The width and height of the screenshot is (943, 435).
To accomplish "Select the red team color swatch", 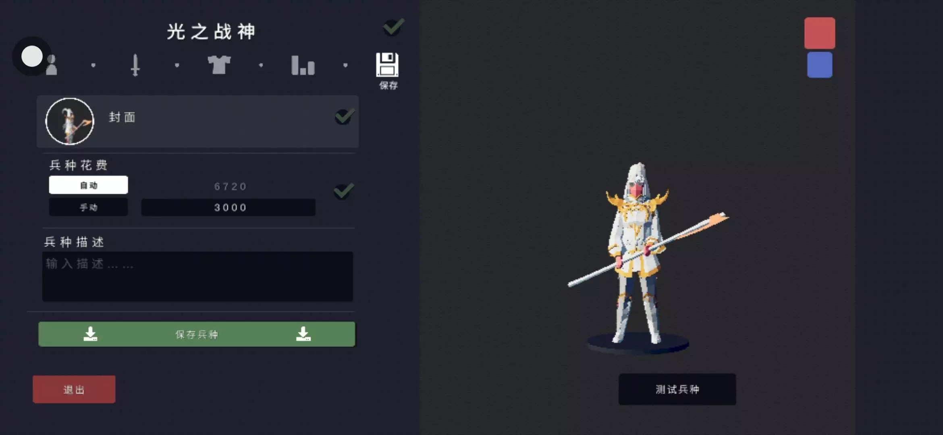I will tap(820, 33).
